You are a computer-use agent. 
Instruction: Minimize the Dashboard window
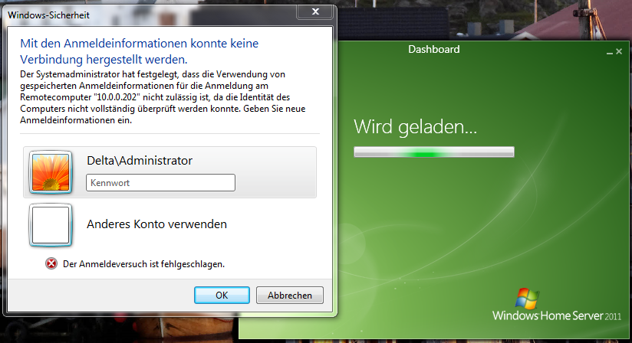coord(608,51)
